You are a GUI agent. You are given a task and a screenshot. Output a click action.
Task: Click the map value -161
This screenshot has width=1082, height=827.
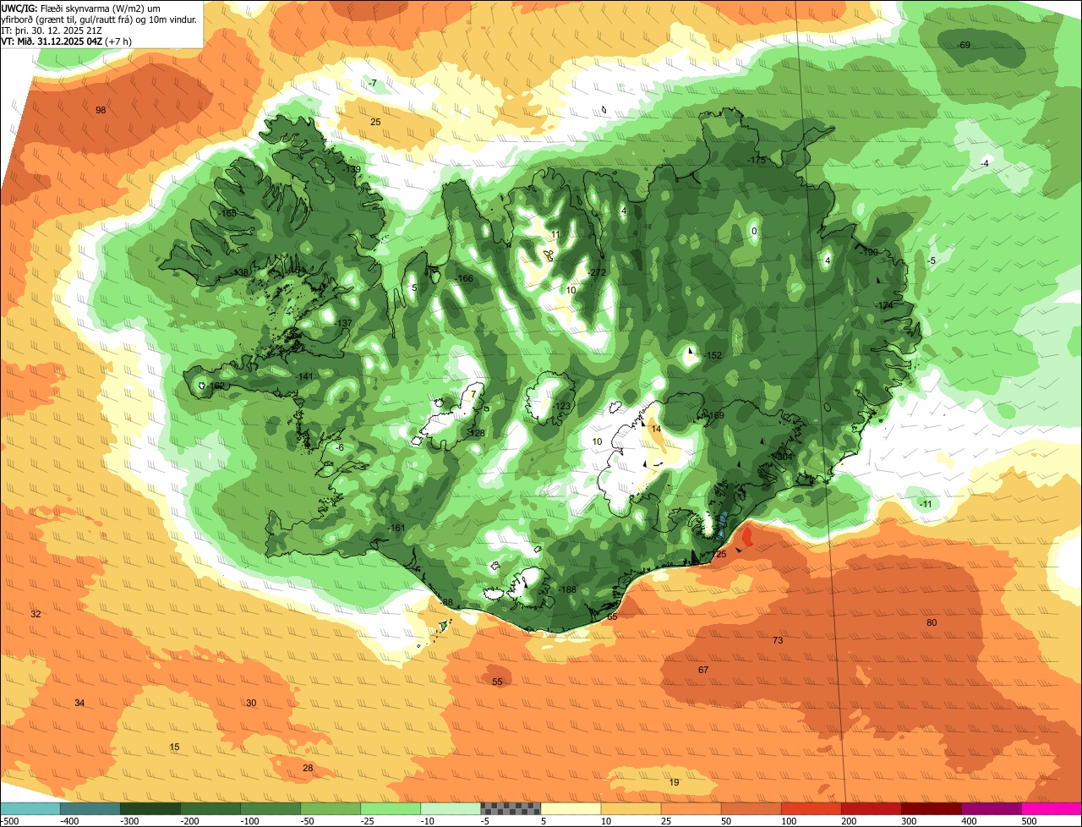397,529
